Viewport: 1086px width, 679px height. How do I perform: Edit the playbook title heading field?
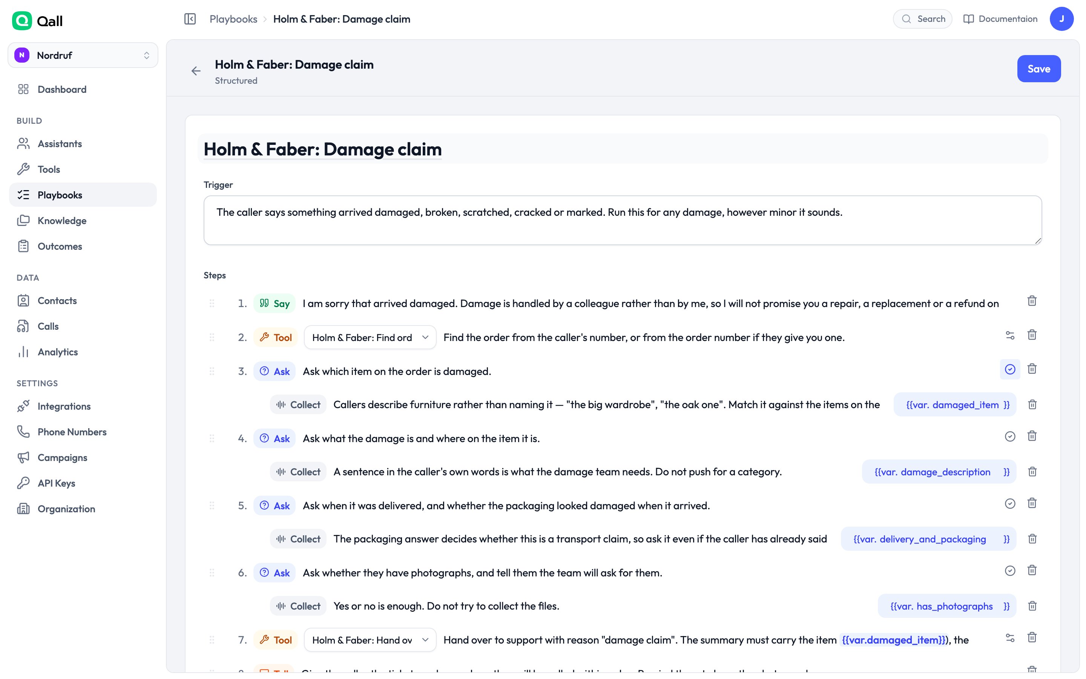click(x=623, y=149)
